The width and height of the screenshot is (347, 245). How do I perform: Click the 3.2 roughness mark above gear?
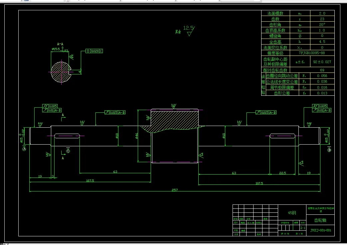174,106
